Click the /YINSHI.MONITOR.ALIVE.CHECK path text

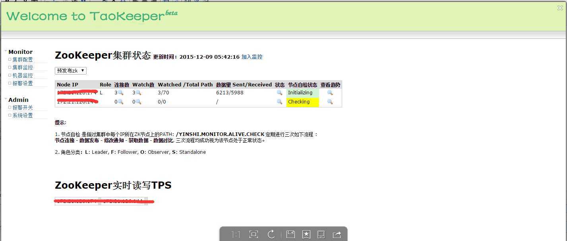coord(220,134)
